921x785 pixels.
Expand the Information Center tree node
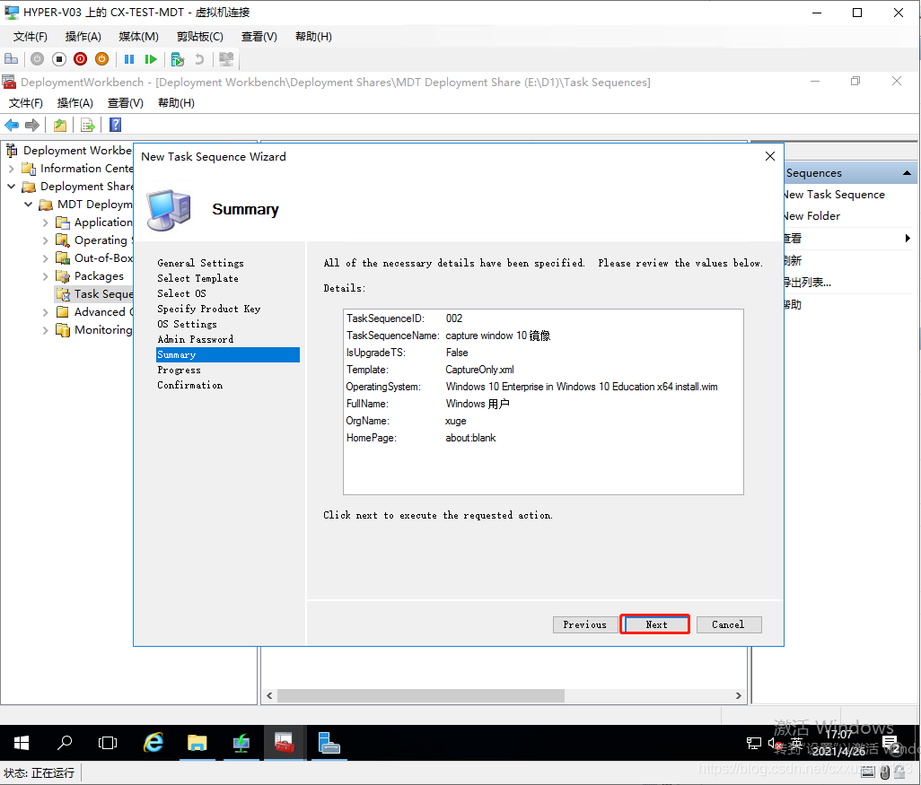click(x=11, y=169)
